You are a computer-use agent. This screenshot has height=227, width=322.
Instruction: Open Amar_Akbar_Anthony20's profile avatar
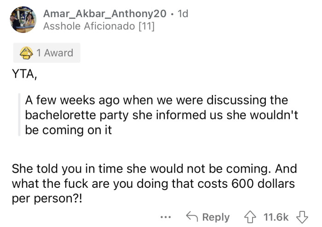coord(23,20)
